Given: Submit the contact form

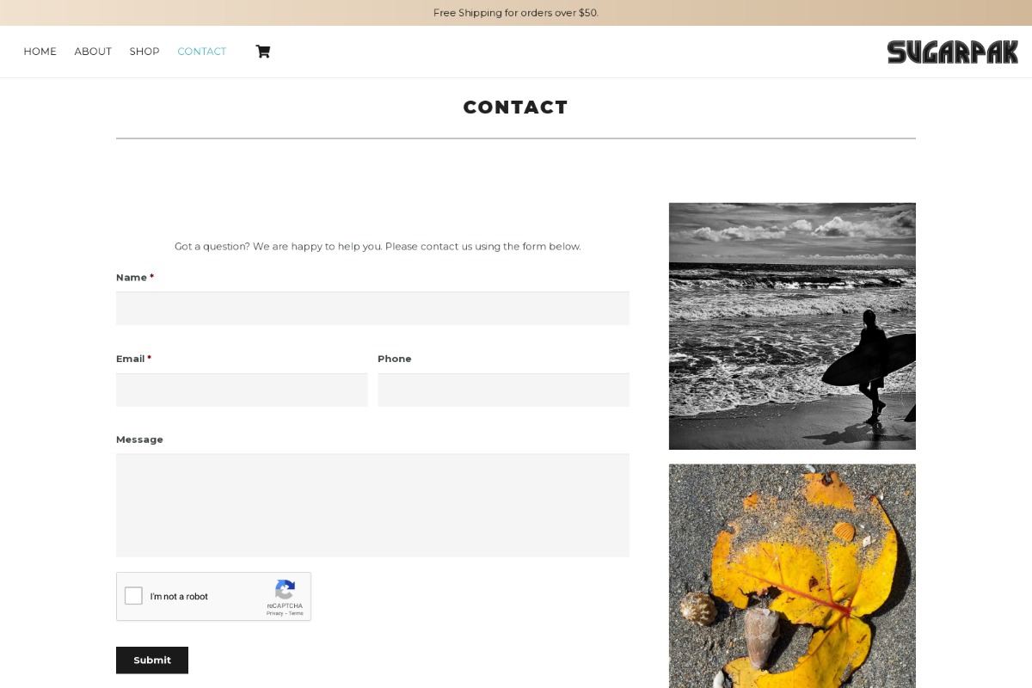Looking at the screenshot, I should pyautogui.click(x=152, y=660).
